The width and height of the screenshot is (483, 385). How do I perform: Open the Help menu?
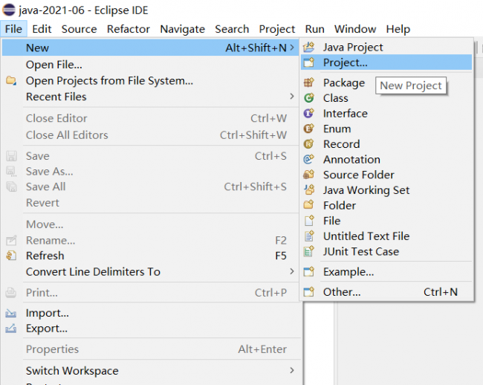(x=398, y=29)
